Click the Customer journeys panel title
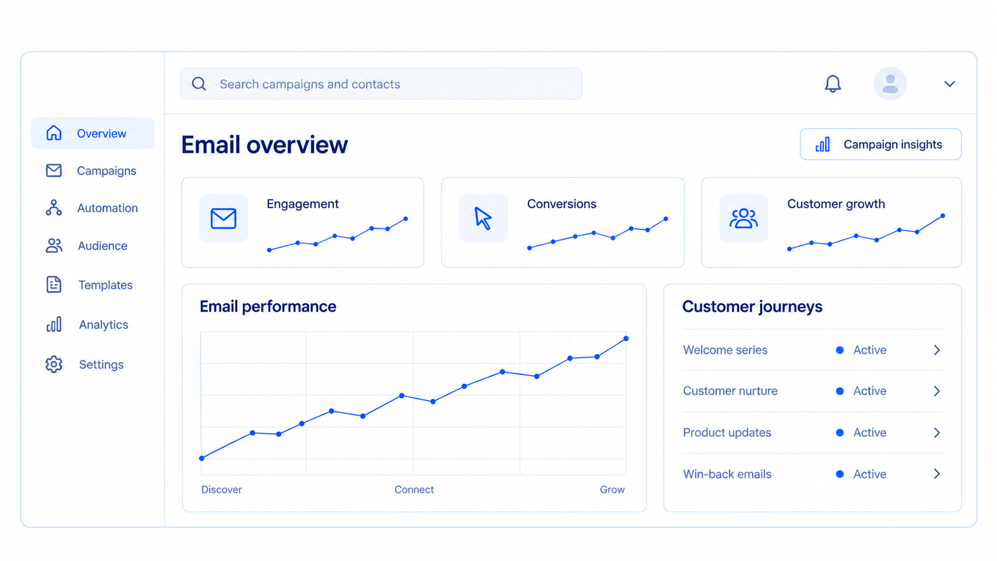The height and width of the screenshot is (561, 997). point(752,306)
